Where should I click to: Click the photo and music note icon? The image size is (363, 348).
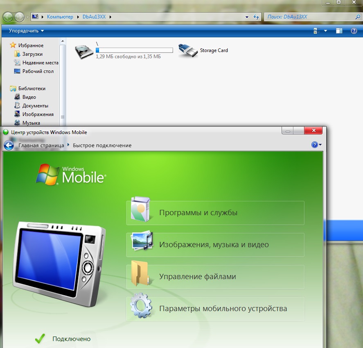pyautogui.click(x=142, y=241)
